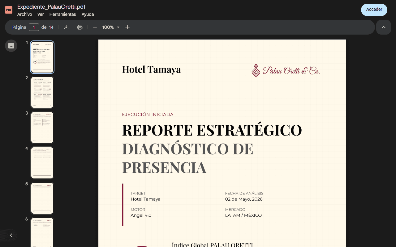Click the EJECUCIÓN INICIADA label
Image resolution: width=396 pixels, height=247 pixels.
pos(148,115)
